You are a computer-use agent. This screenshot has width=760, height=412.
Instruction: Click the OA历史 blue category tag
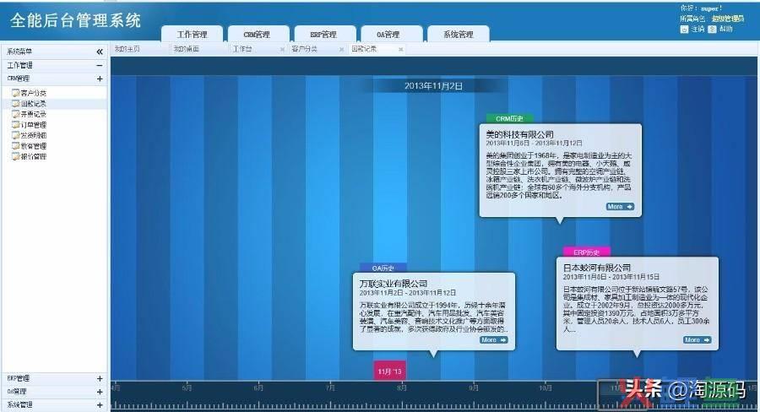(383, 268)
